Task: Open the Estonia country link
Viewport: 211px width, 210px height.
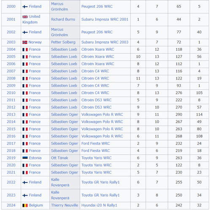Action: click(x=35, y=158)
